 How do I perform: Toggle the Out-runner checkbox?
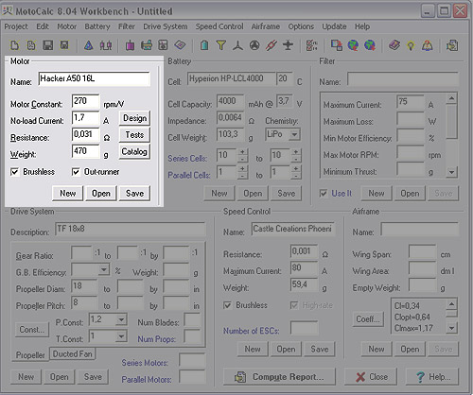(x=76, y=172)
